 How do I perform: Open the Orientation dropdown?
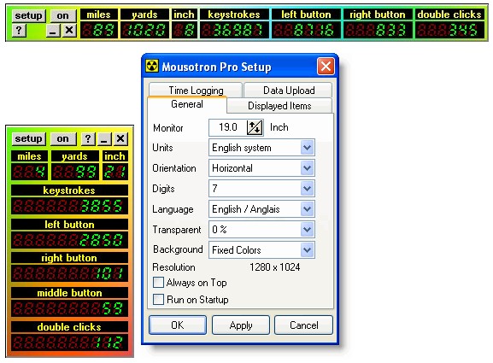pos(307,168)
